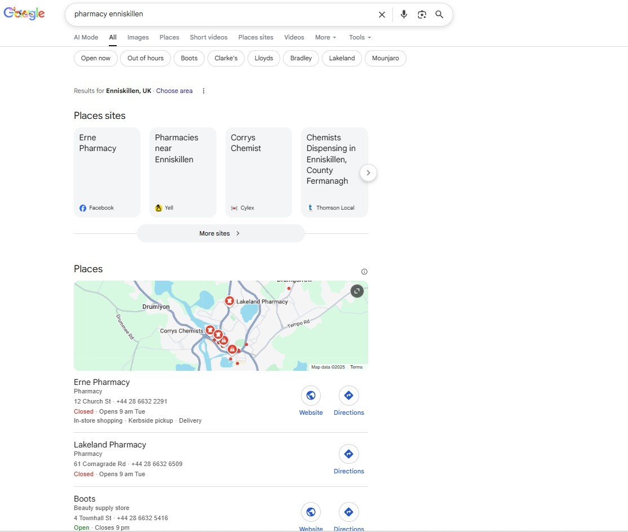Switch to the Images tab
Screen dimensions: 628x532
point(138,37)
